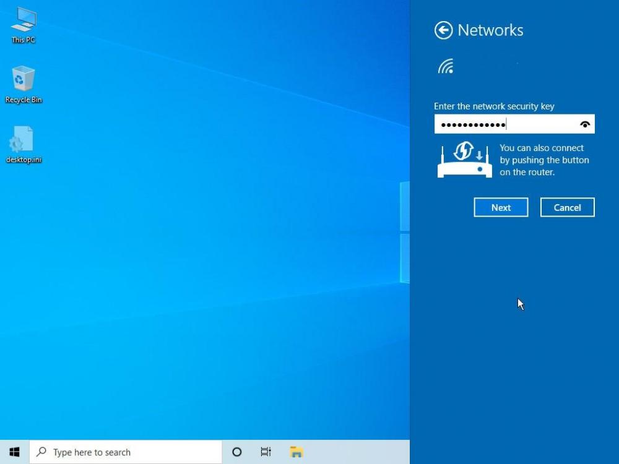Click the magnifier icon in taskbar search
The image size is (619, 464).
(x=41, y=452)
